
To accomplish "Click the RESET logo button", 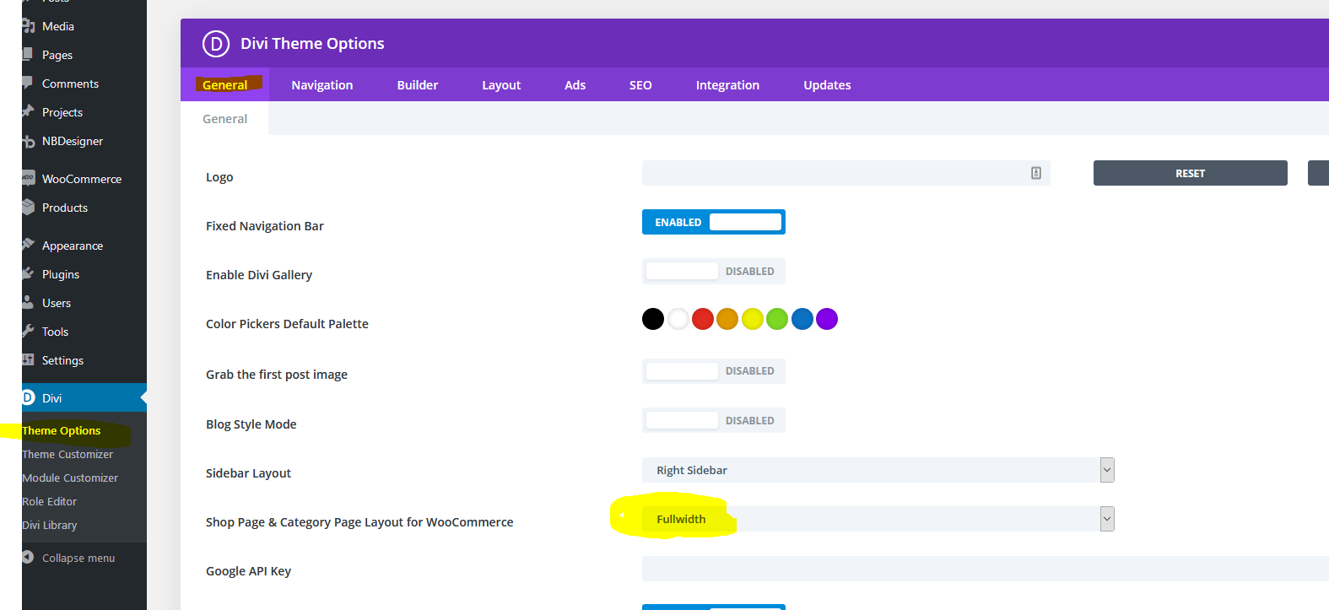I will coord(1191,173).
